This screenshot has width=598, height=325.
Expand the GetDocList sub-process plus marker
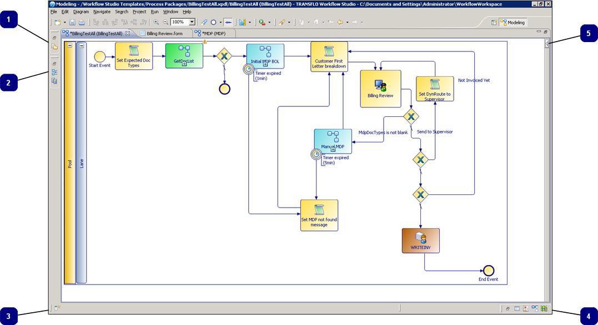pos(184,65)
